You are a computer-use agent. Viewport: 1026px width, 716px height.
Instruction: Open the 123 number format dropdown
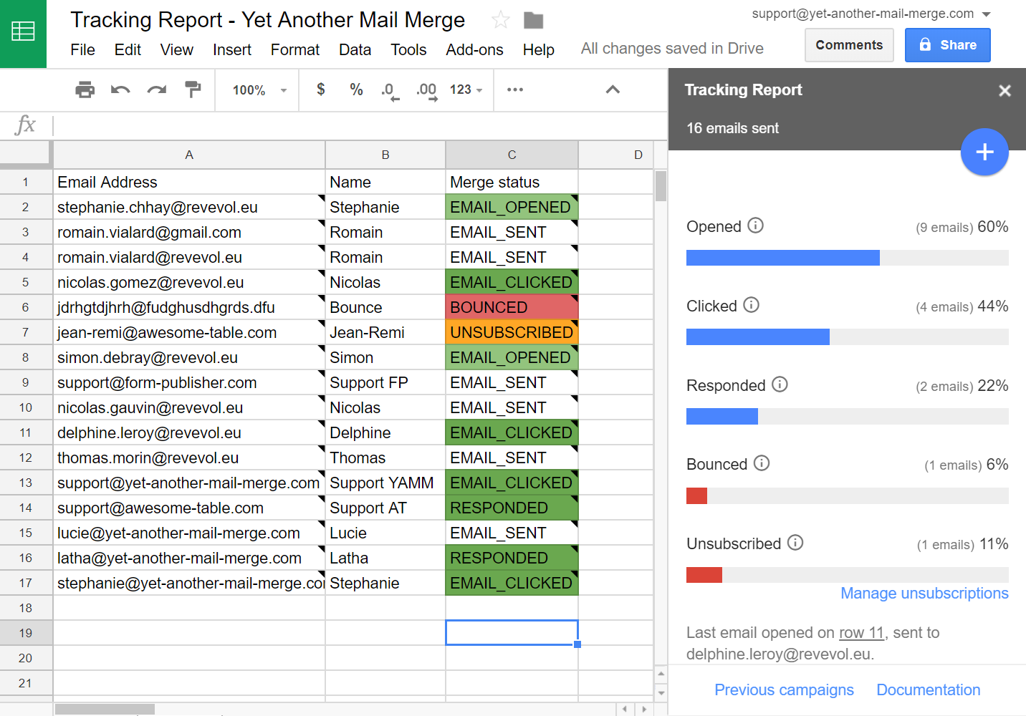[x=466, y=89]
